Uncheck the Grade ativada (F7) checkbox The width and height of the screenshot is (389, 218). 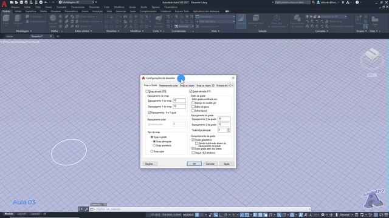pos(191,91)
